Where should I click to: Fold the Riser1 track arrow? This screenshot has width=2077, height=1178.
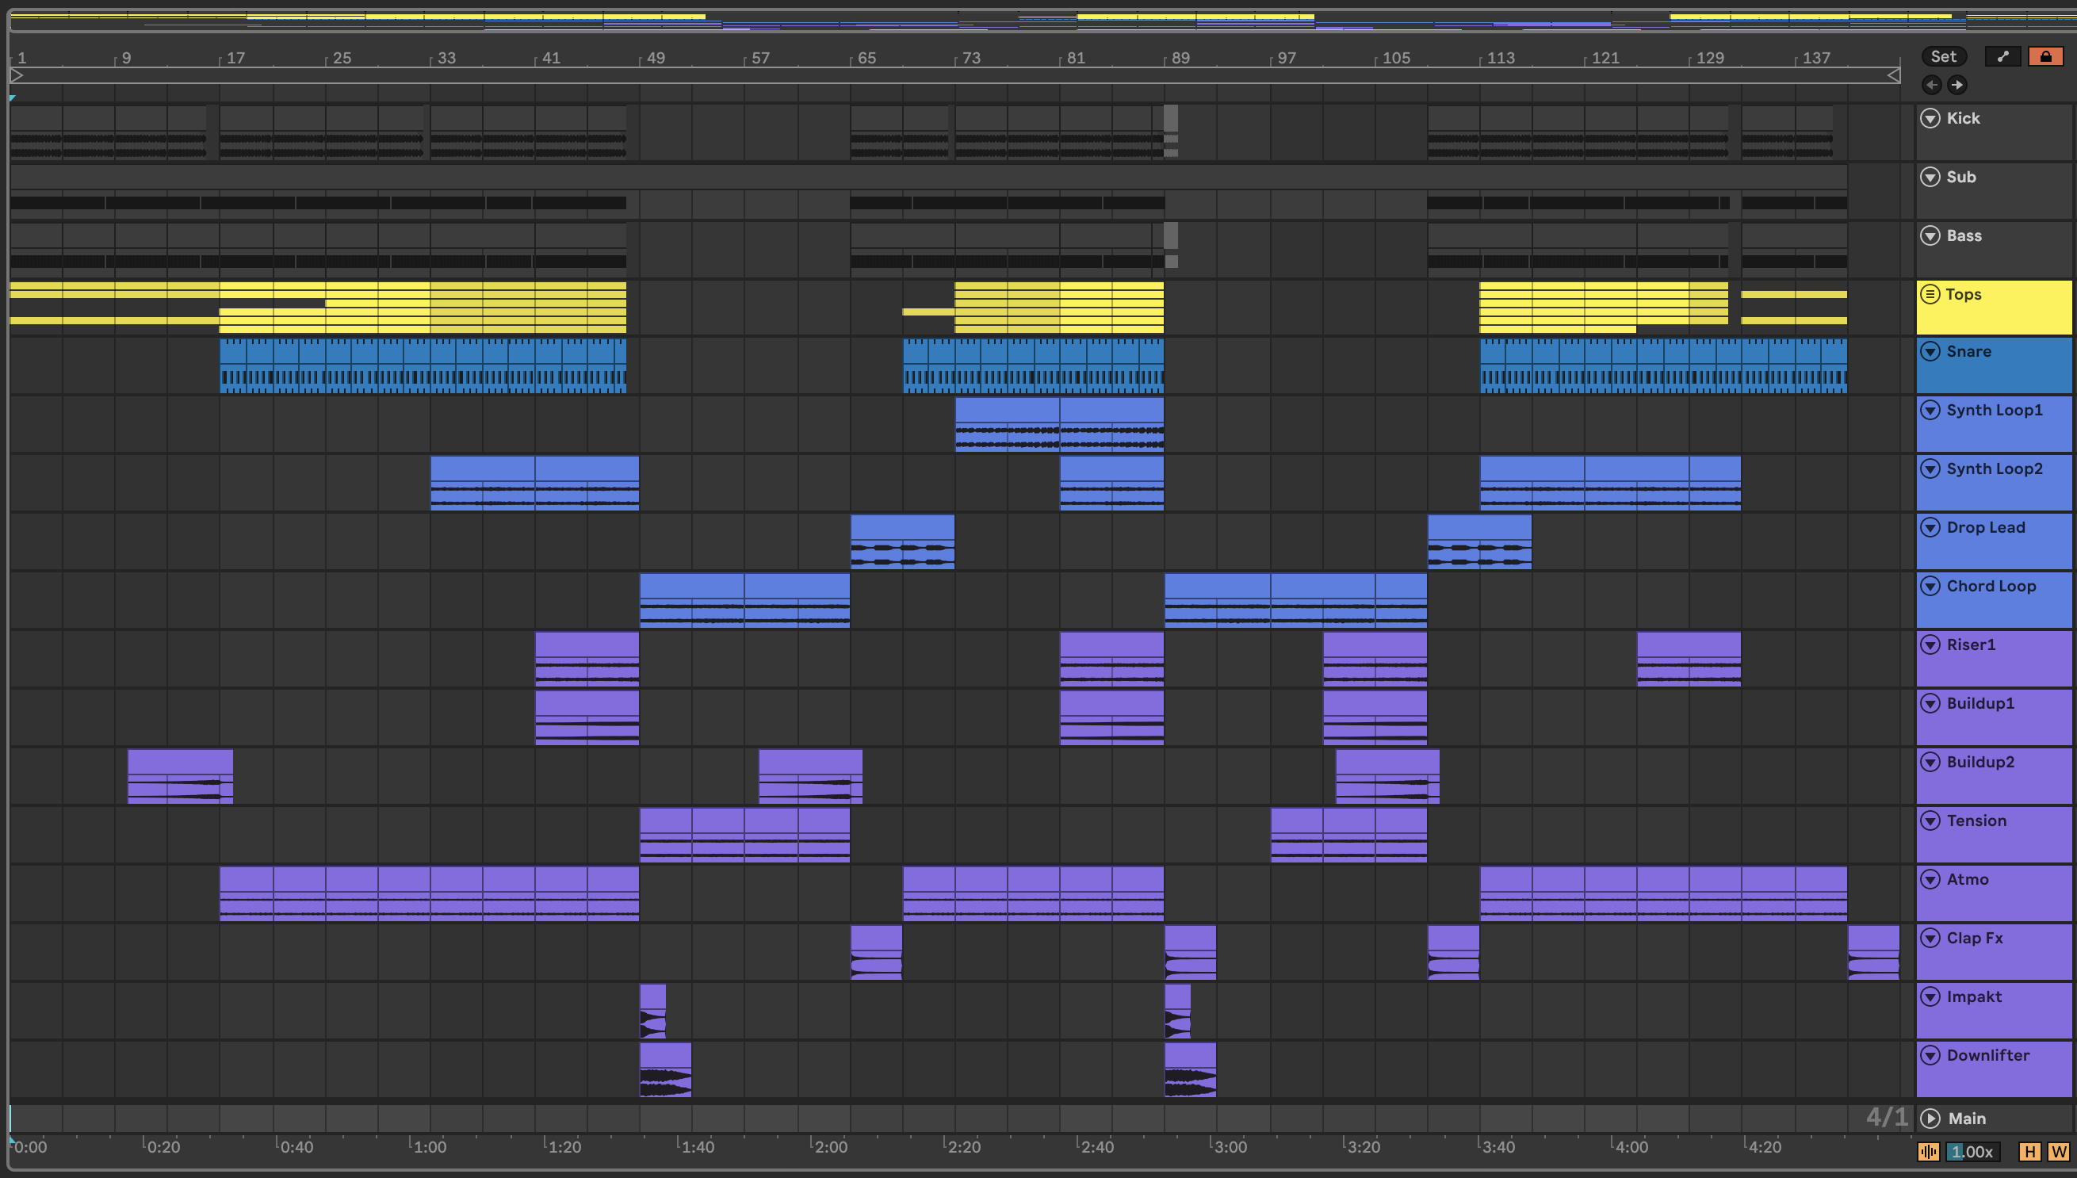1930,644
